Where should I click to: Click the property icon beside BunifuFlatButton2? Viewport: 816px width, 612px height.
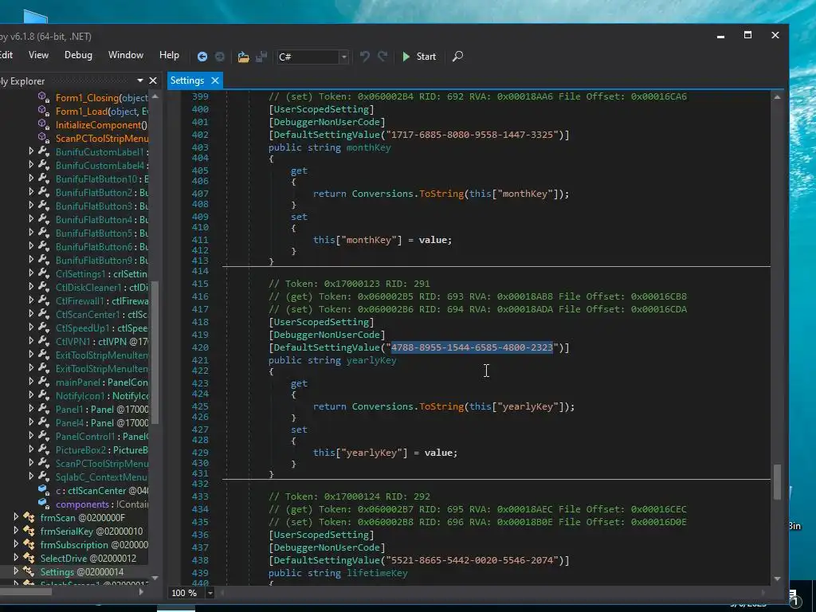pos(44,192)
